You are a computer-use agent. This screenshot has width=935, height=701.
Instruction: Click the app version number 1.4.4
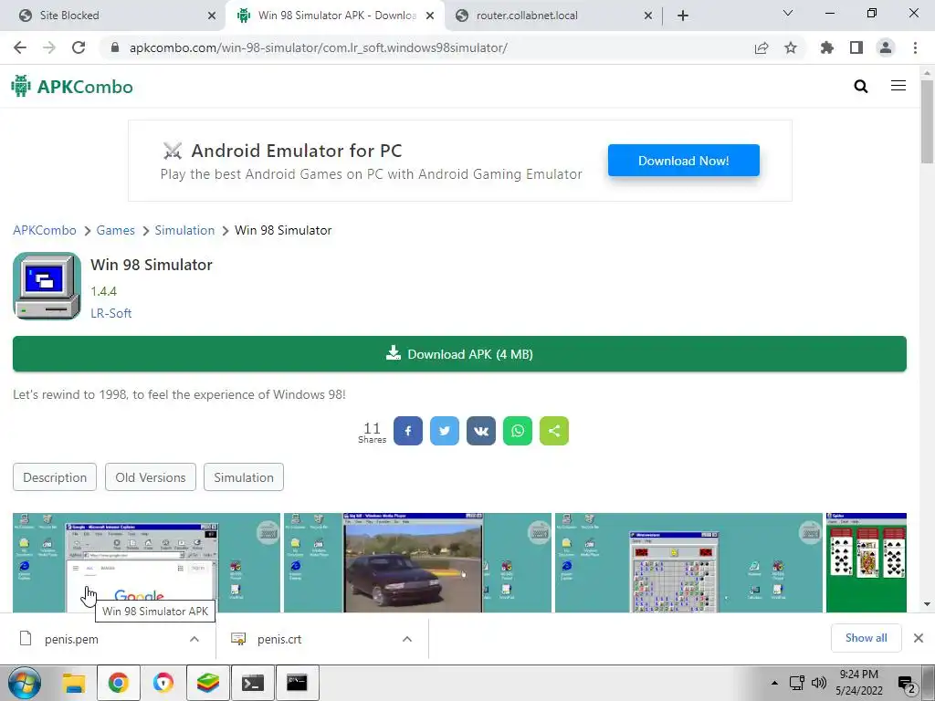[x=104, y=291]
